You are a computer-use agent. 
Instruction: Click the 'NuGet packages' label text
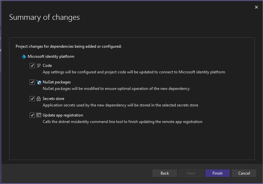tap(57, 82)
